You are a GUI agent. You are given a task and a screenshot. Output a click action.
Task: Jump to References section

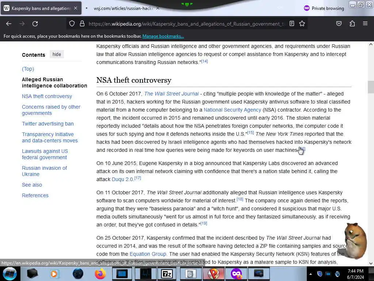[35, 195]
